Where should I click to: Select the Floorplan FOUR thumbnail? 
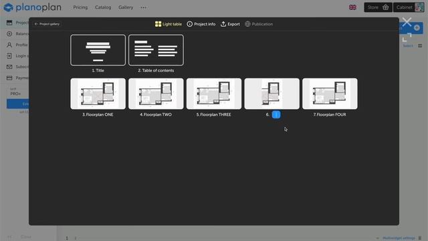[330, 94]
